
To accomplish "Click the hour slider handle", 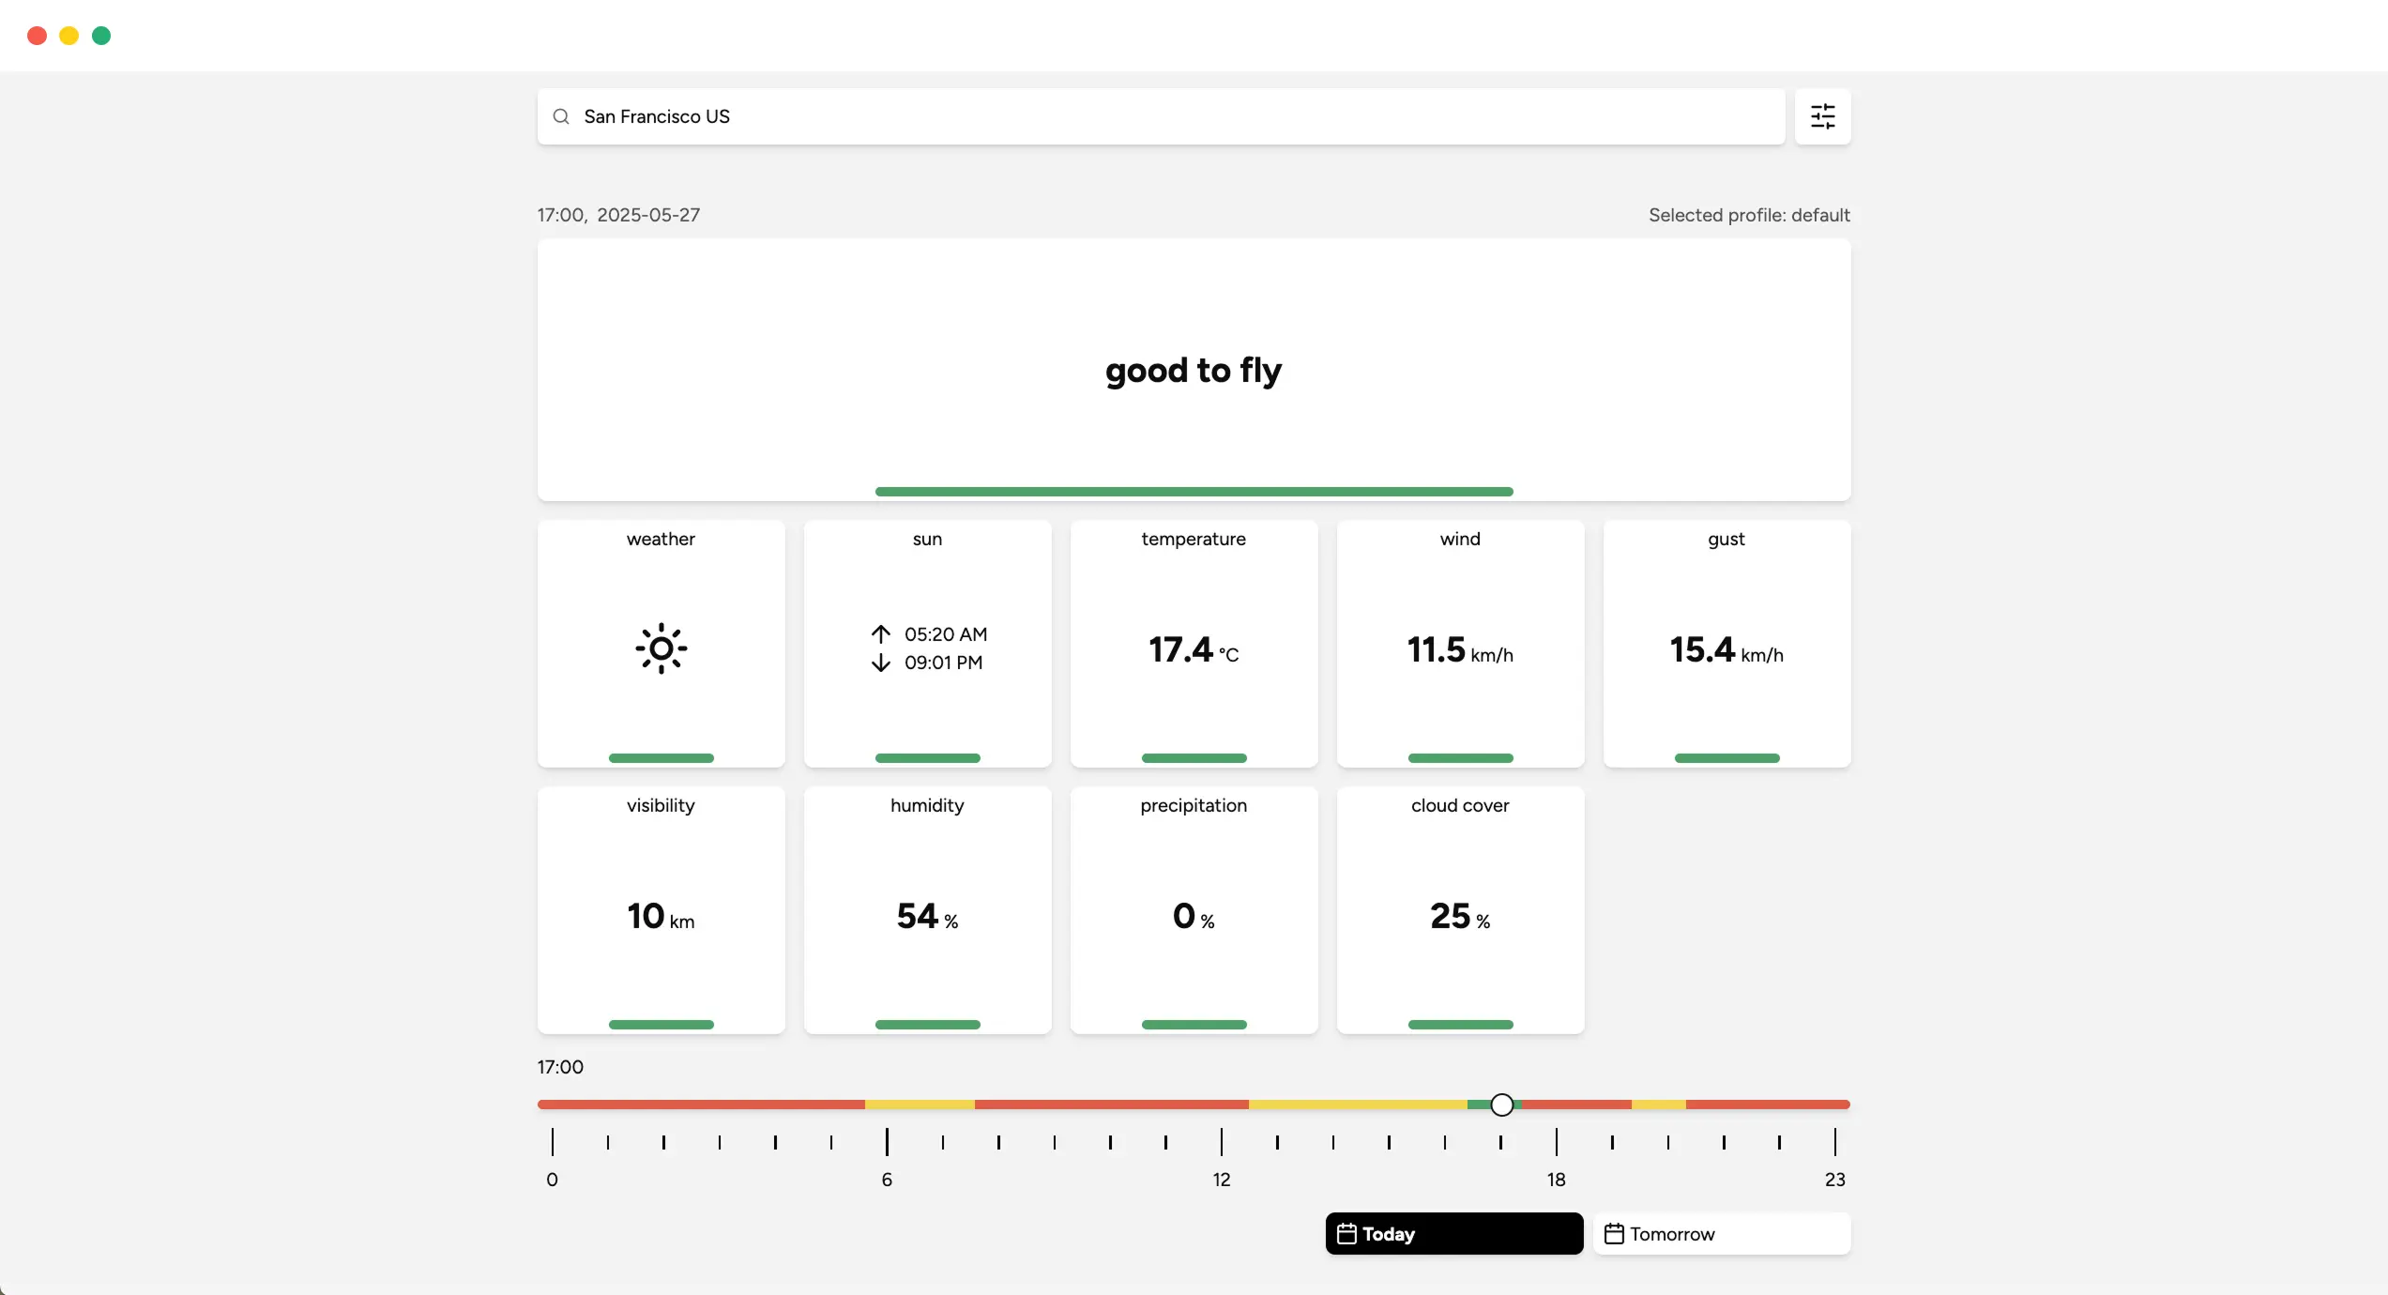I will (1501, 1105).
